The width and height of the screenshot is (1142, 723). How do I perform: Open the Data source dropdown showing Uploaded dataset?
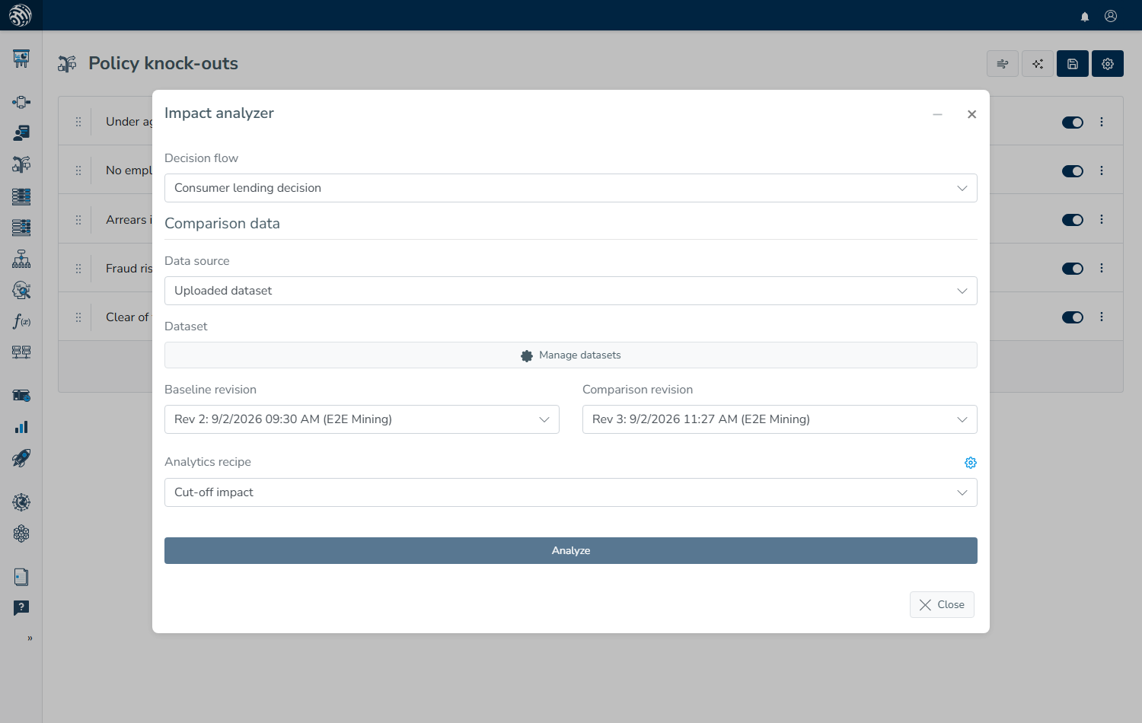571,291
